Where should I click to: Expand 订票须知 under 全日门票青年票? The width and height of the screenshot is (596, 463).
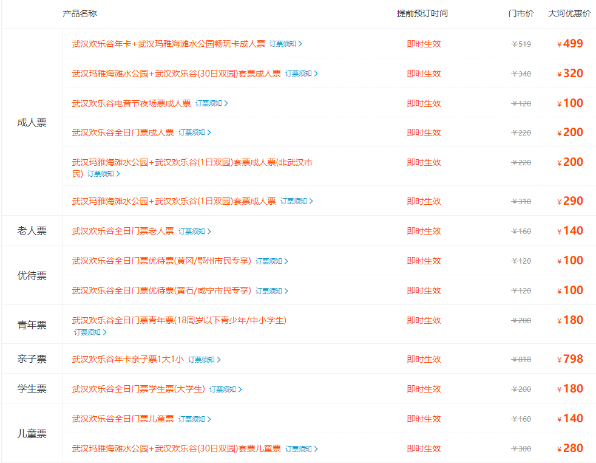pos(90,332)
